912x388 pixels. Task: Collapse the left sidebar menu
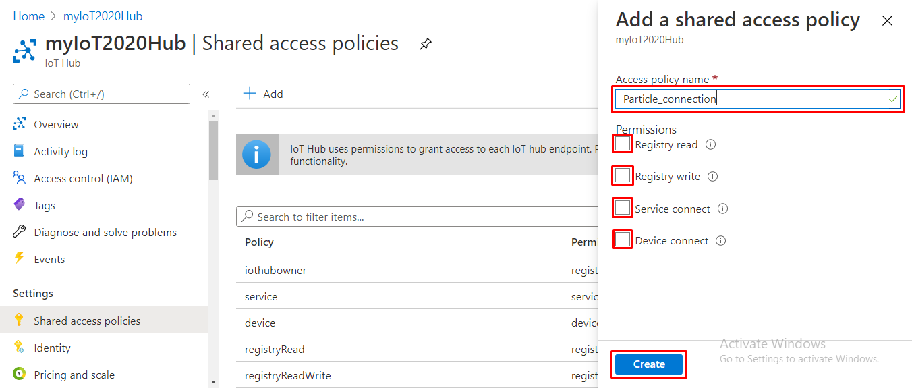[206, 94]
